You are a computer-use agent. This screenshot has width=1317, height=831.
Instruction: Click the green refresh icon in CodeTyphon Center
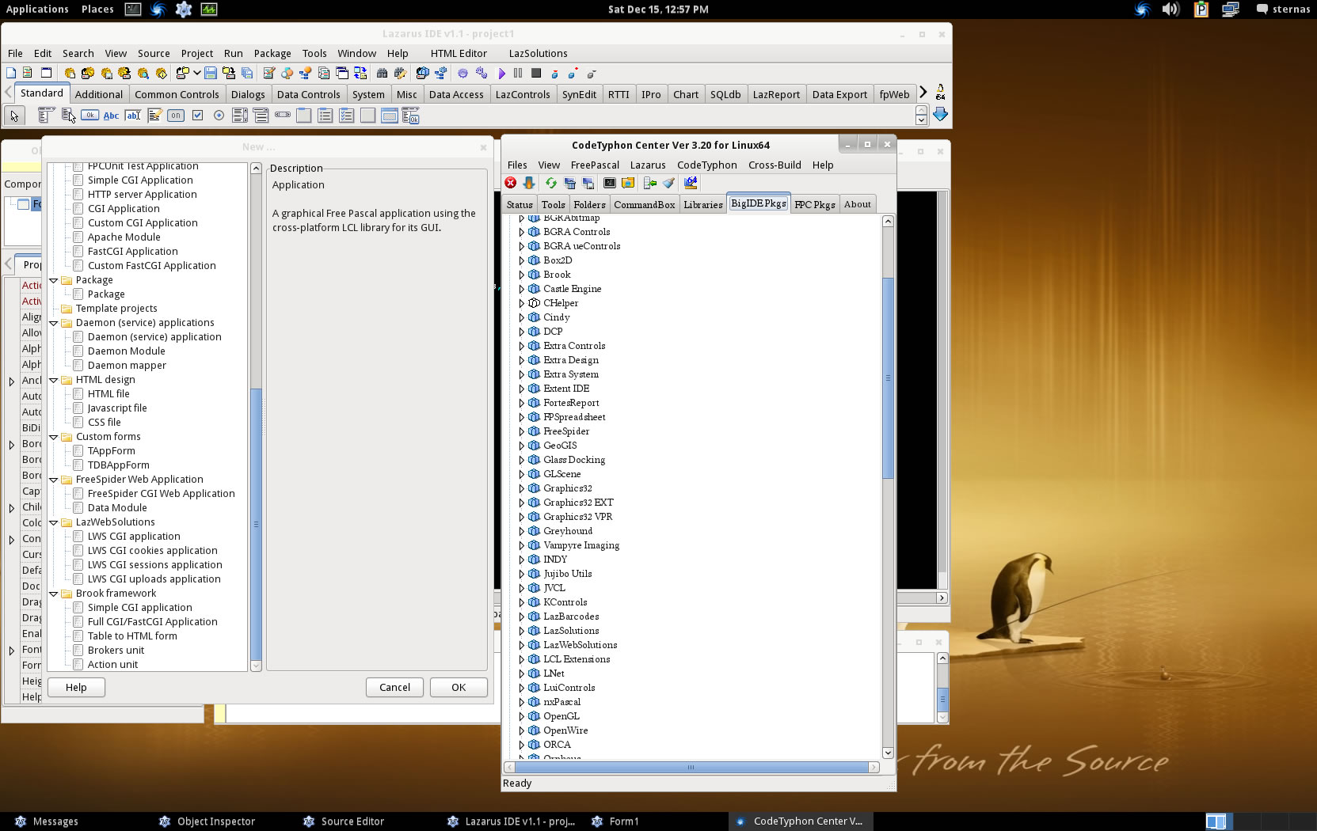click(x=551, y=183)
